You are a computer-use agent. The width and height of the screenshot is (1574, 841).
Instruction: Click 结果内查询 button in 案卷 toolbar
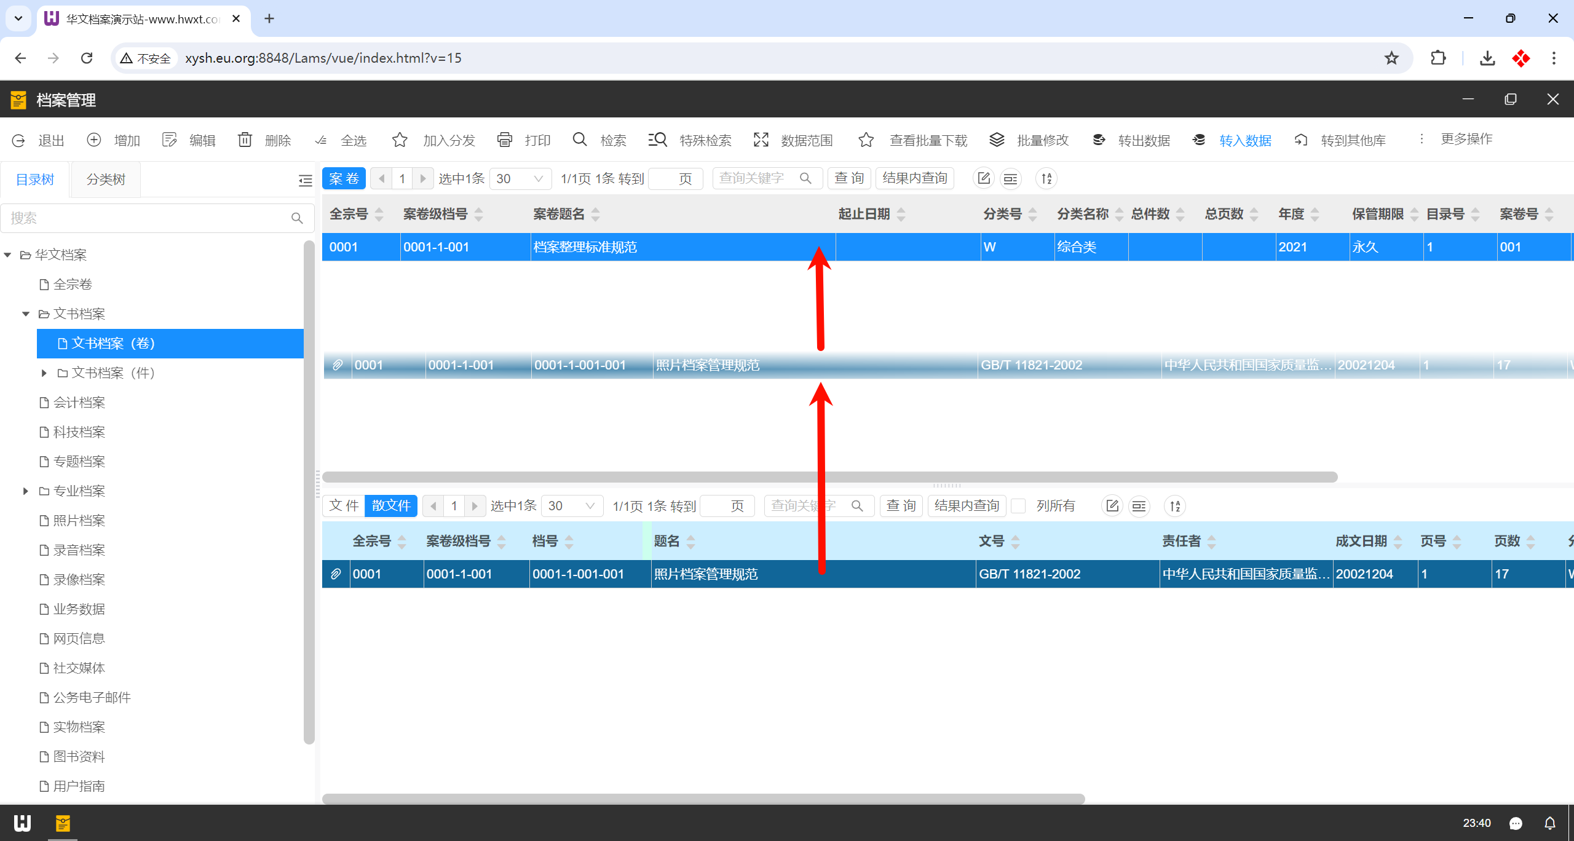coord(914,178)
